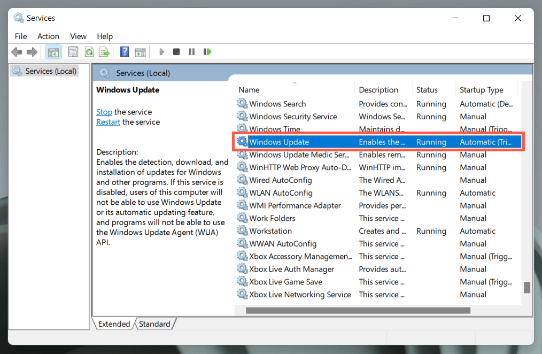Screen dimensions: 542x354
Task: Toggle the Show/Hide Action Pane icon
Action: pyautogui.click(x=140, y=52)
